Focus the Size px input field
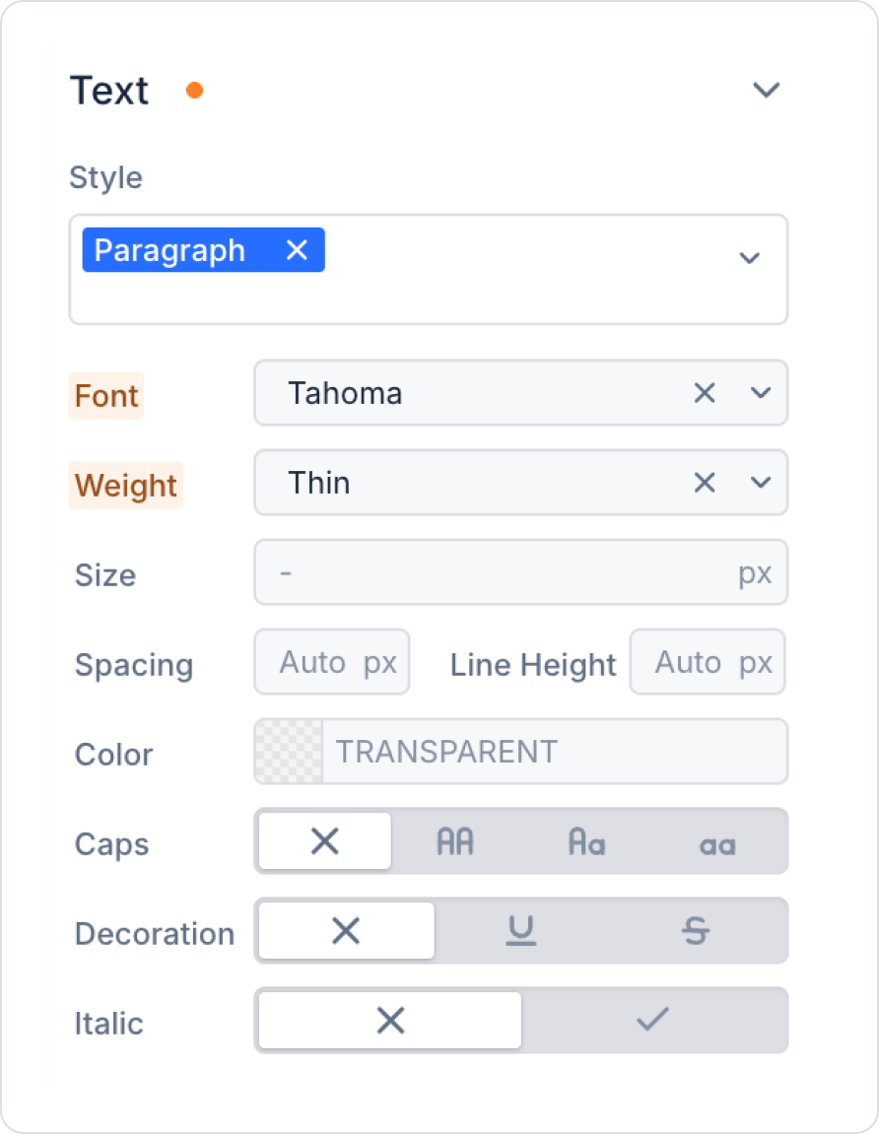This screenshot has width=879, height=1134. point(521,572)
